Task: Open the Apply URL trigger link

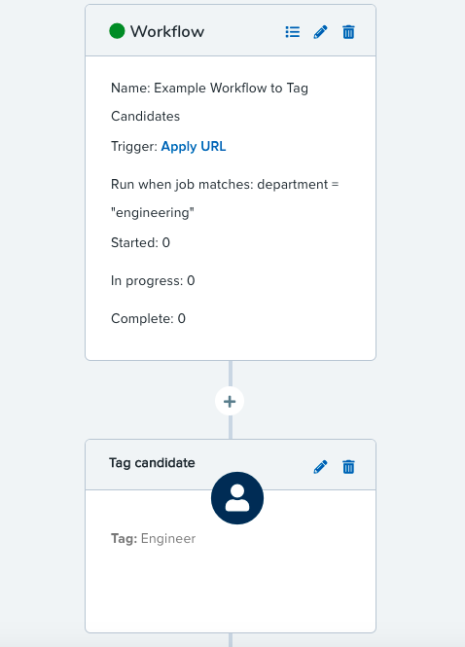Action: (193, 147)
